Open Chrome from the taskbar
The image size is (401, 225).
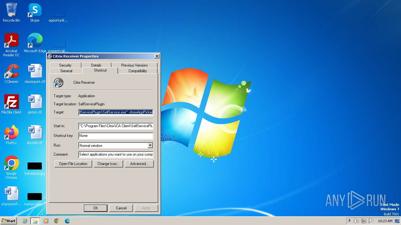pos(57,221)
